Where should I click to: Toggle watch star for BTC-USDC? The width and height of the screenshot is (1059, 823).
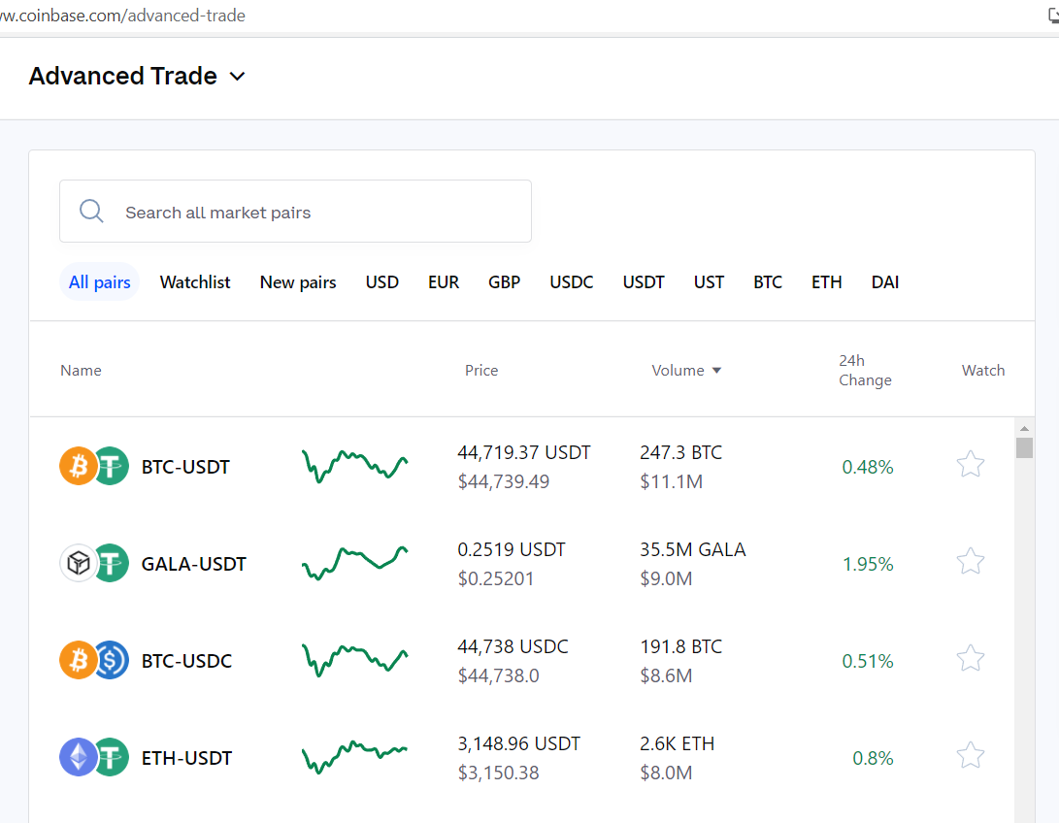click(971, 659)
